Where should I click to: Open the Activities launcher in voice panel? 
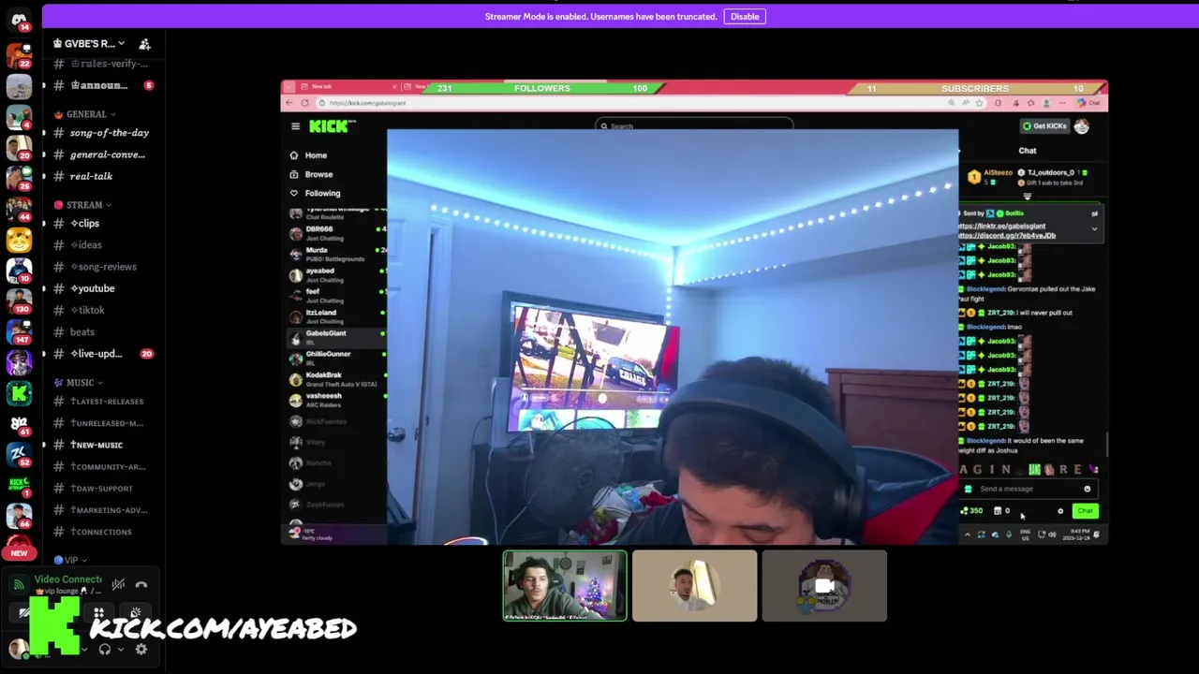(98, 613)
